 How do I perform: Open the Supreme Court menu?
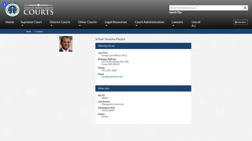(x=31, y=22)
